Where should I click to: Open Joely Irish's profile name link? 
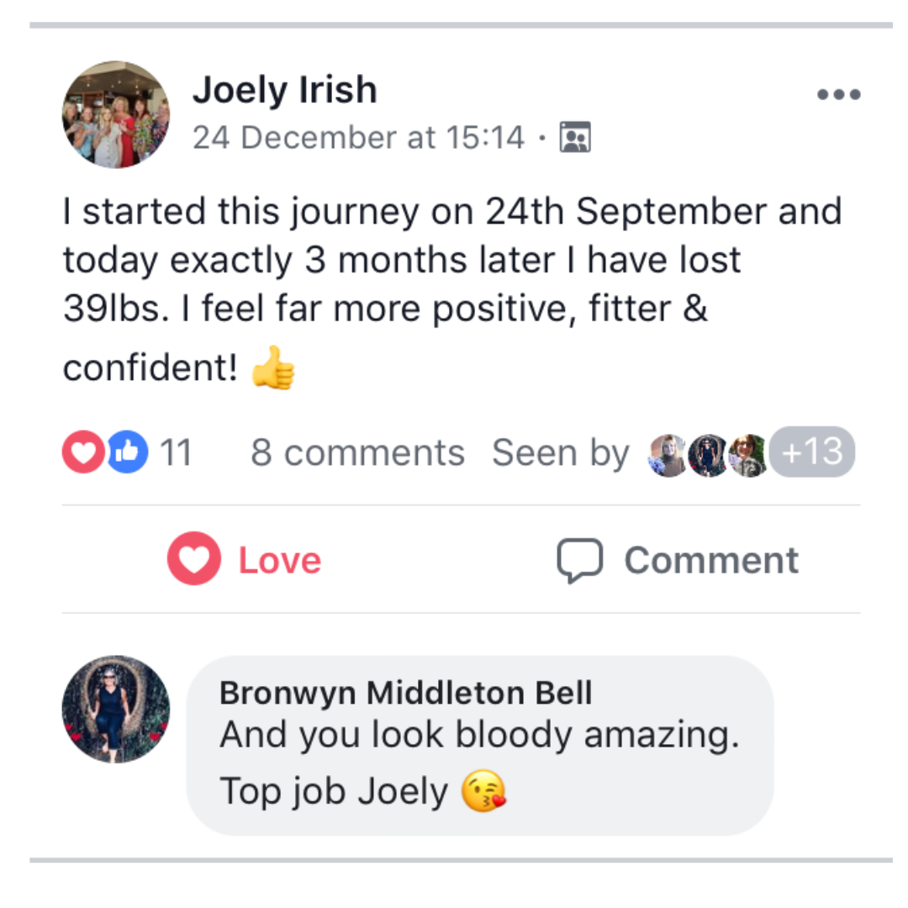pyautogui.click(x=284, y=90)
